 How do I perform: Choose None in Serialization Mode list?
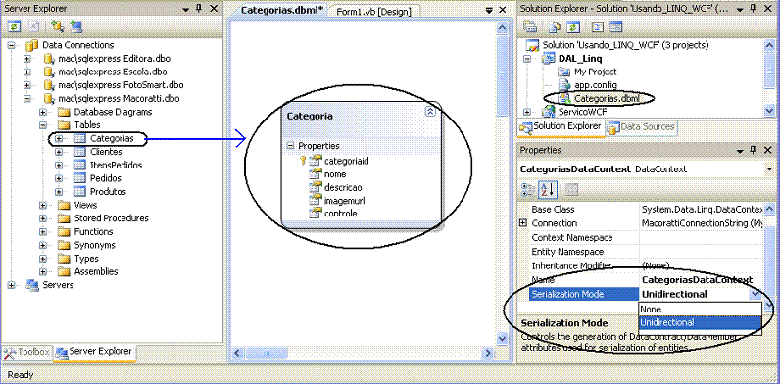(x=700, y=309)
